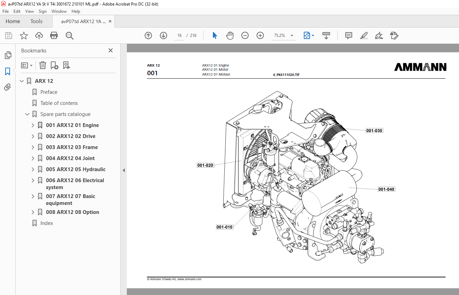Expand 007 ARX12 07 Basic equipment bookmark

pyautogui.click(x=33, y=196)
